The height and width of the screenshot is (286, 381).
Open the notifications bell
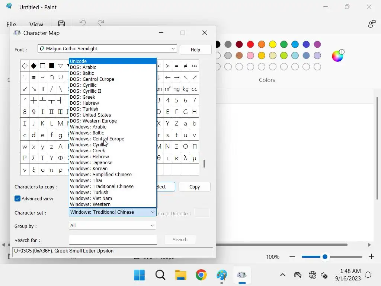pos(368,275)
